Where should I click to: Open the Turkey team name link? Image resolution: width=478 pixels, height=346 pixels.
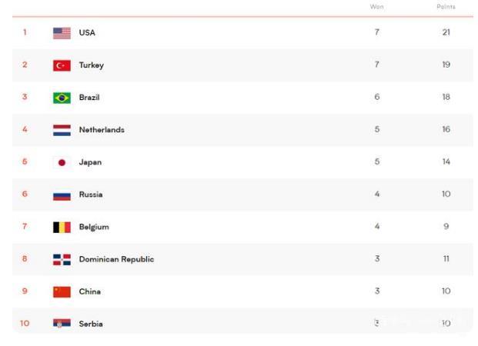[x=91, y=65]
